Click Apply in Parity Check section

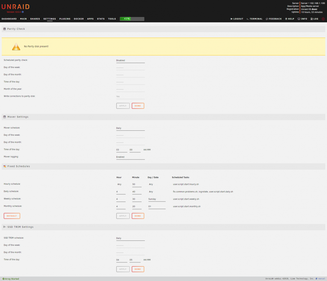[123, 106]
